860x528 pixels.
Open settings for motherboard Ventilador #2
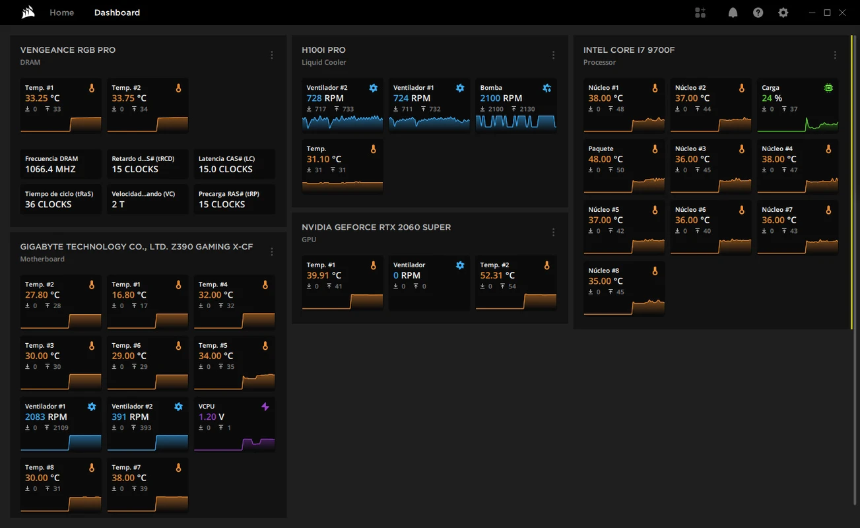(x=178, y=406)
